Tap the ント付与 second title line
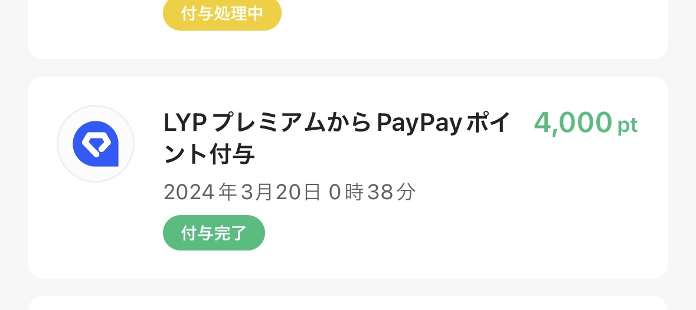The image size is (696, 310). point(209,155)
